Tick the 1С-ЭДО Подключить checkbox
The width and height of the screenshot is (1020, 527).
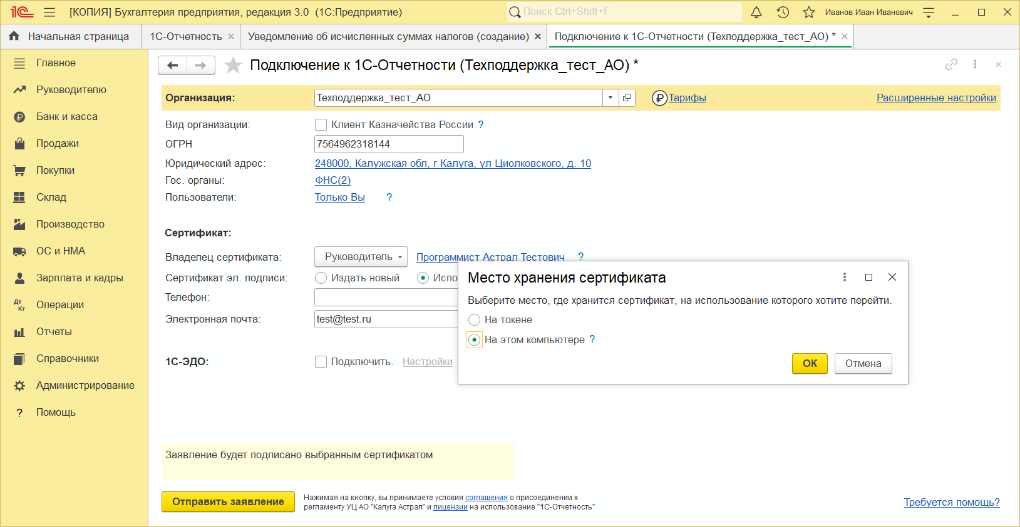(x=321, y=362)
